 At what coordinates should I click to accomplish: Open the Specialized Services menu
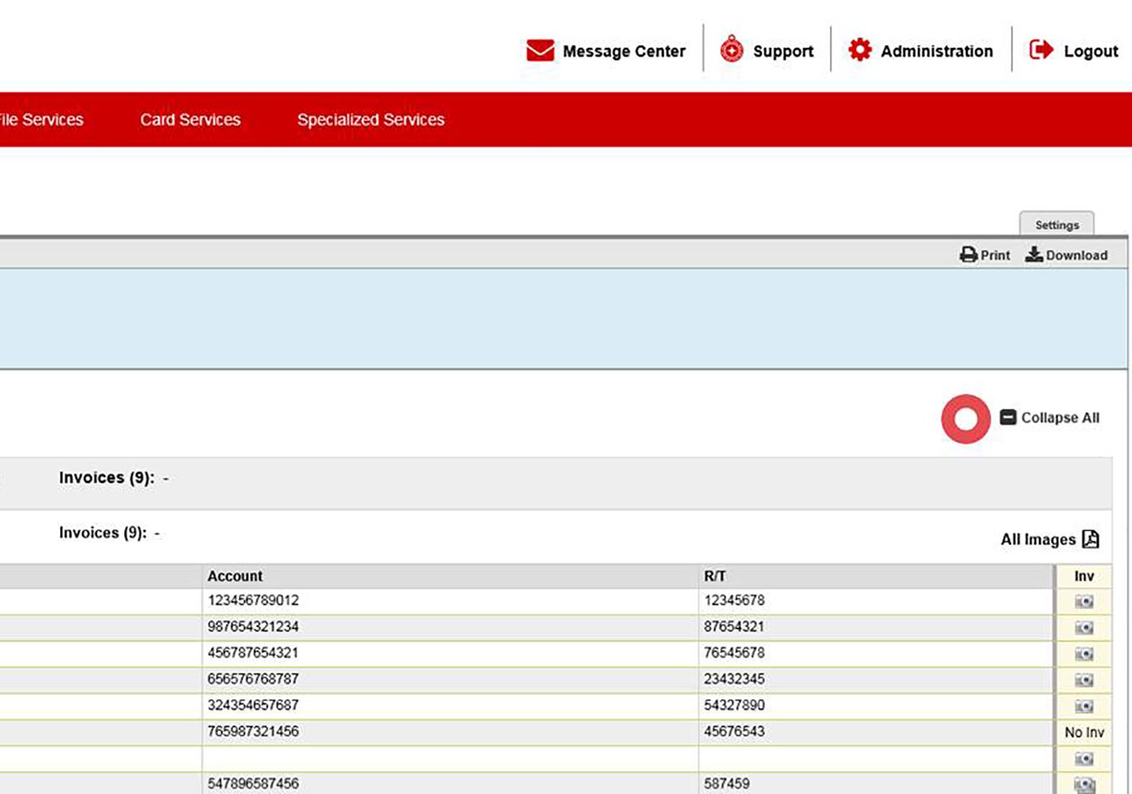(x=370, y=120)
